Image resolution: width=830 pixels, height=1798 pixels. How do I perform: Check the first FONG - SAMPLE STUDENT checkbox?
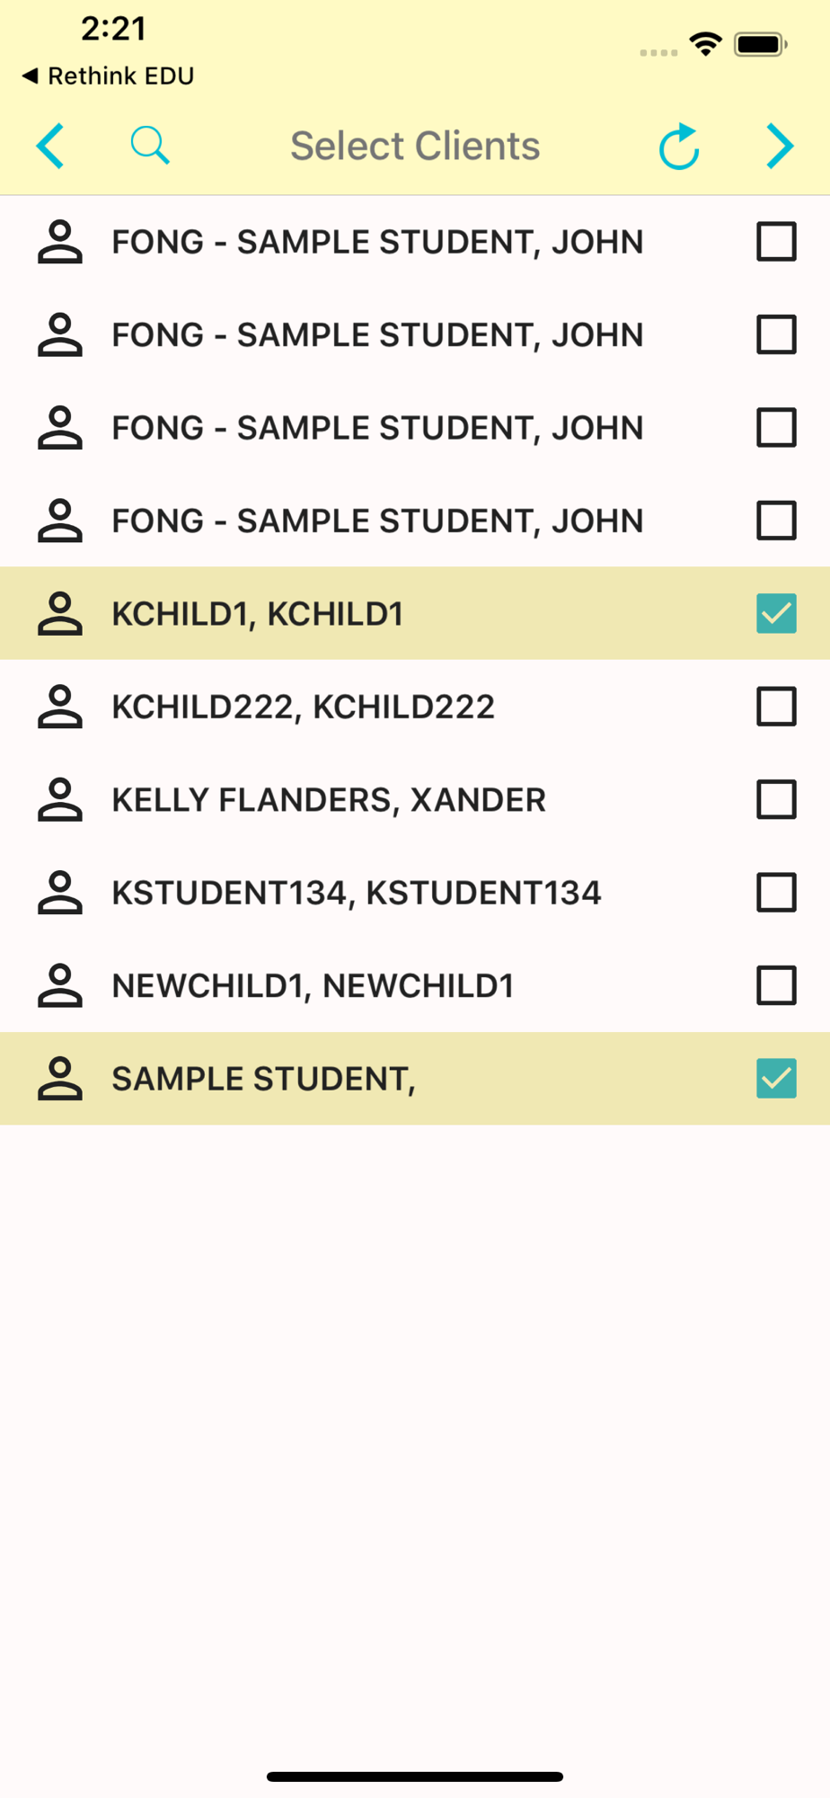pyautogui.click(x=776, y=242)
